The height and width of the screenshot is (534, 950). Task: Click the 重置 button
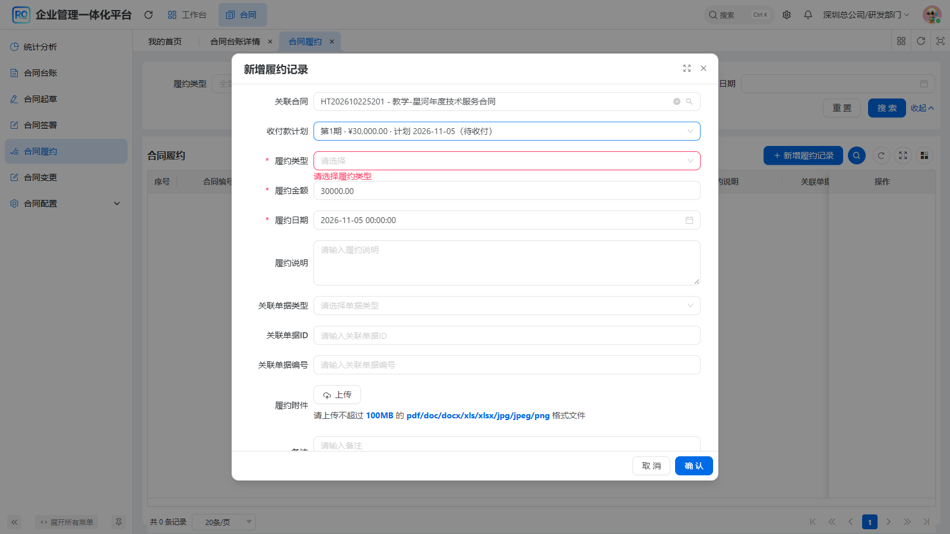[842, 108]
